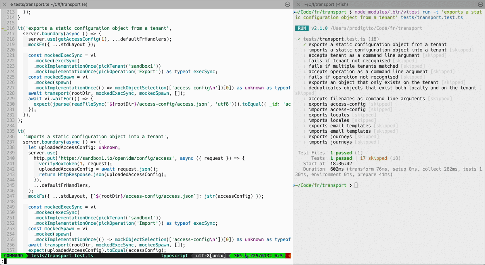
Task: Click the COMMAND mode indicator in the statusline
Action: pos(14,256)
